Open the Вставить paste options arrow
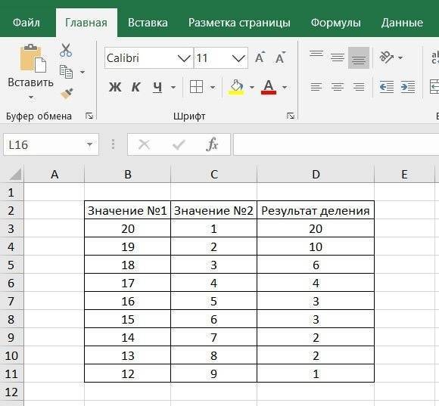Screen dimensions: 439x406 (31, 98)
